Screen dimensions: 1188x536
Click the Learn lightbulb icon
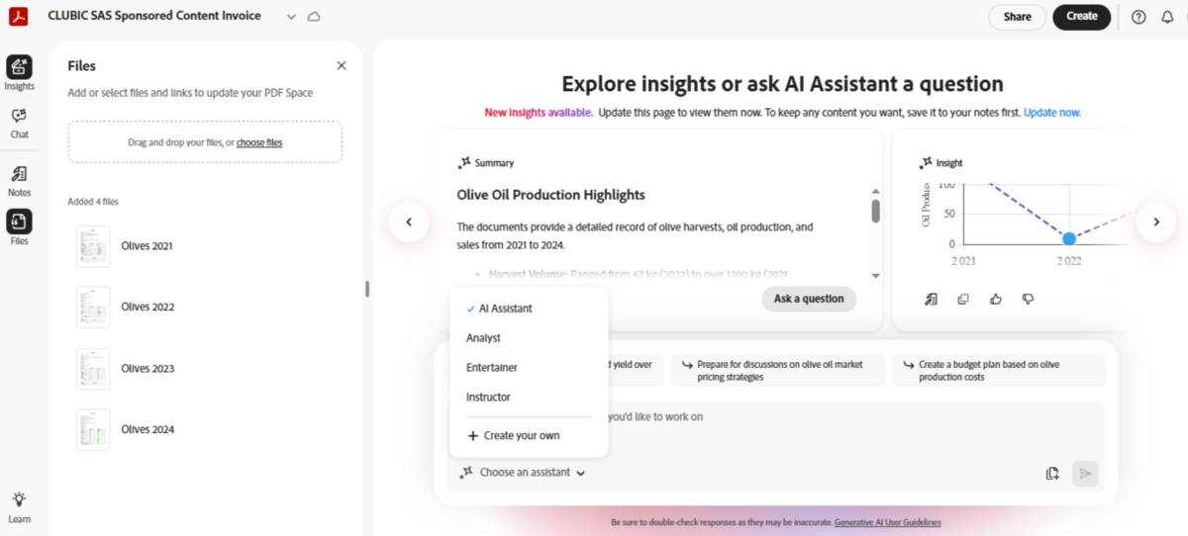click(19, 500)
